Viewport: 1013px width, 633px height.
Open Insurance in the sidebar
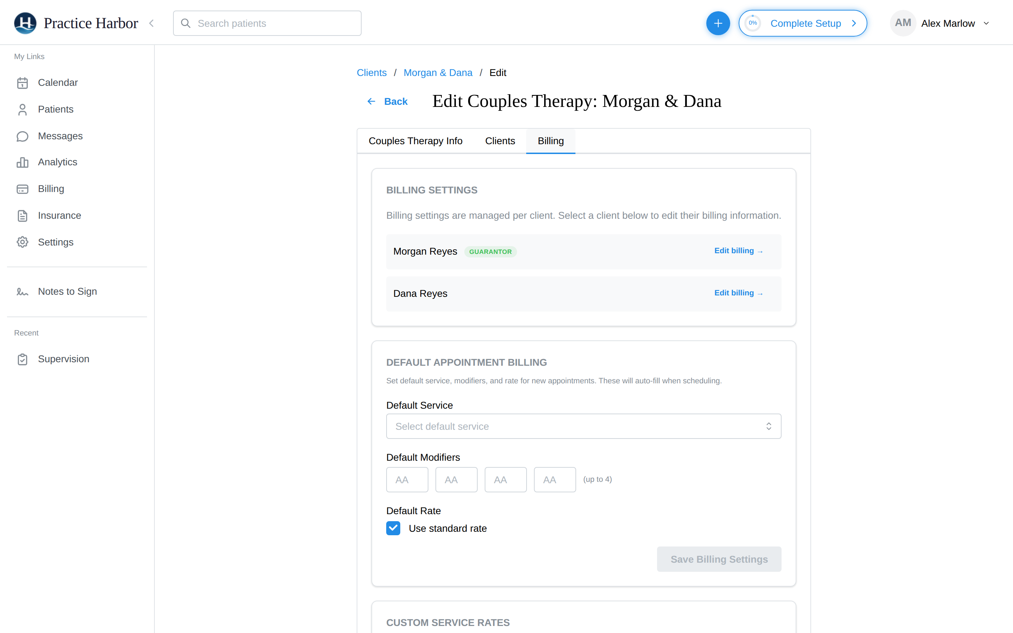click(x=59, y=216)
